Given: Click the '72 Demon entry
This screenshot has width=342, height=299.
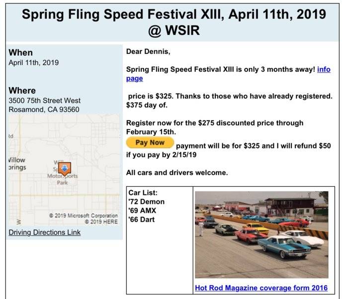Looking at the screenshot, I should coord(146,202).
